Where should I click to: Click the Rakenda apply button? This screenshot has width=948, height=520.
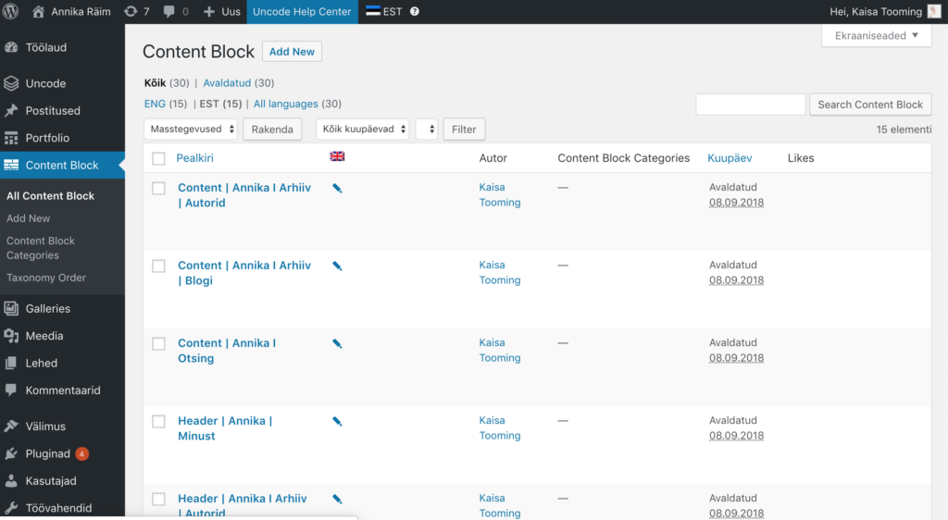(272, 130)
